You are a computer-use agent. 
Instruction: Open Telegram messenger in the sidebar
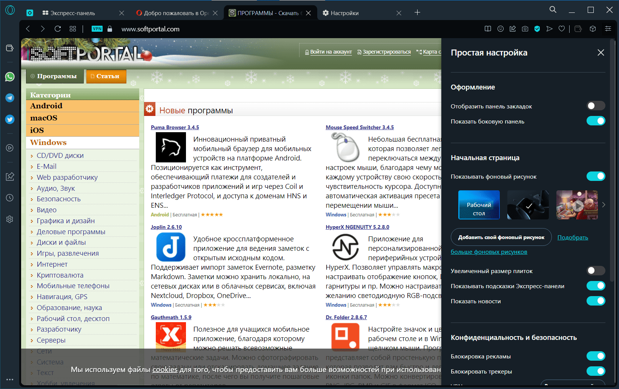pos(10,98)
